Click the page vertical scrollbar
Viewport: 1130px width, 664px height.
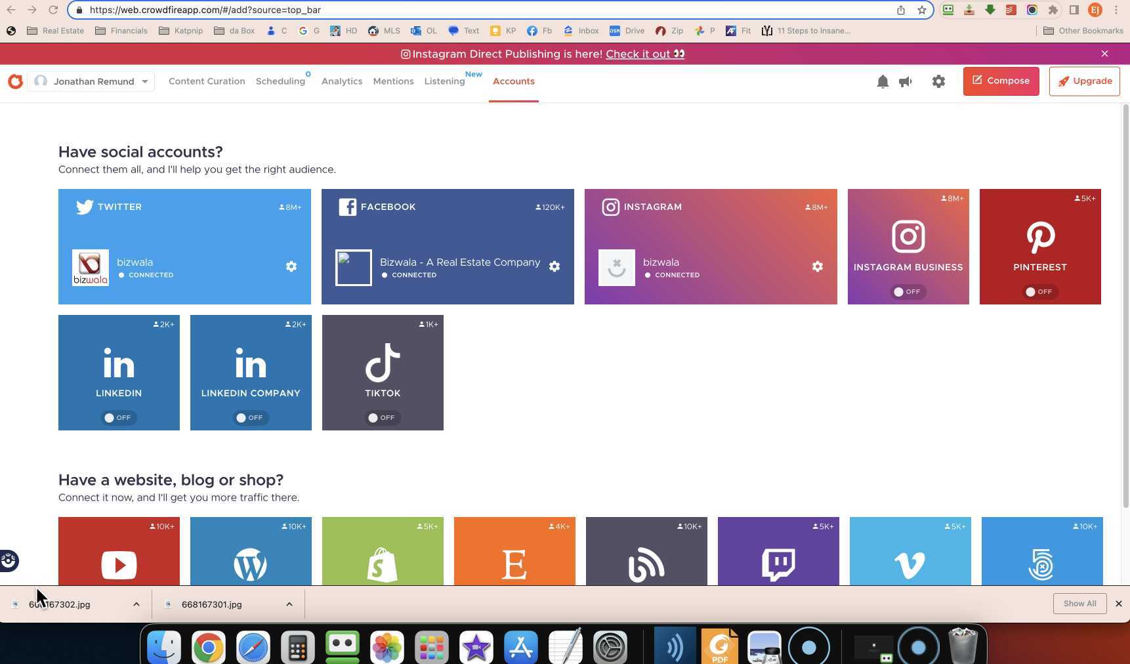pos(1126,305)
